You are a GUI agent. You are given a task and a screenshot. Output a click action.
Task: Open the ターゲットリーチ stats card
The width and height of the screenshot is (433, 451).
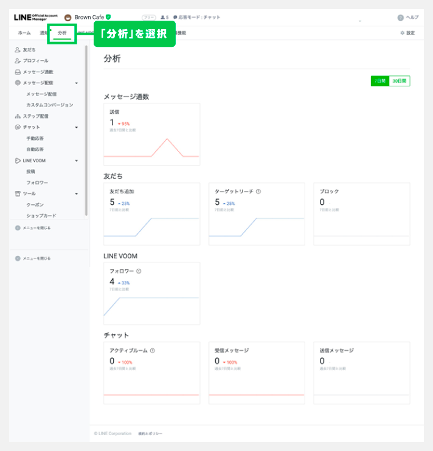257,214
